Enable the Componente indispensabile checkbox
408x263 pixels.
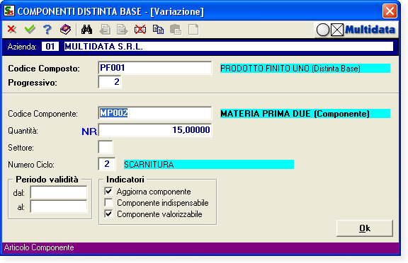tap(108, 202)
